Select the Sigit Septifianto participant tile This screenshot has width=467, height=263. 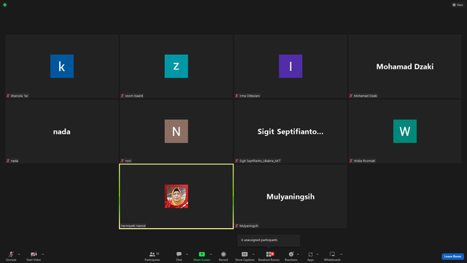click(290, 131)
